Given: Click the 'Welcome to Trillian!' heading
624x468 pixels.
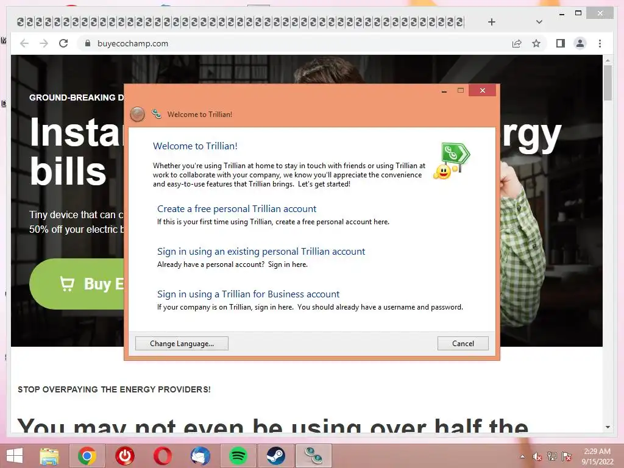Looking at the screenshot, I should [195, 146].
